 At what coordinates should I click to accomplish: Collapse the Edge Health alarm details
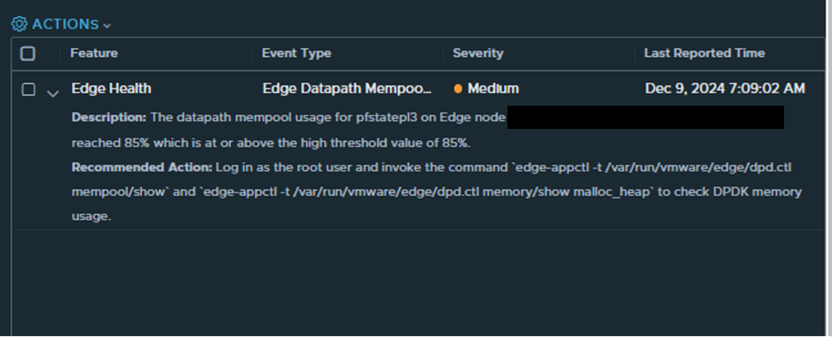53,93
